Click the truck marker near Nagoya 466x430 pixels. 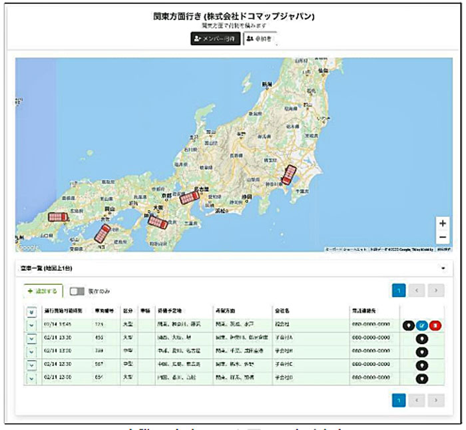click(x=190, y=198)
